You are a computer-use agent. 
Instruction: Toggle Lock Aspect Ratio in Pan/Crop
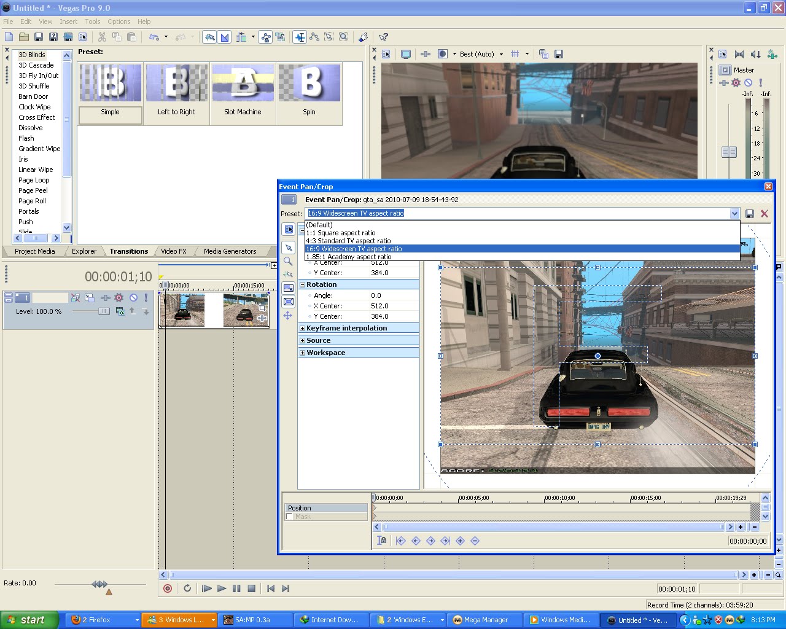pos(288,288)
